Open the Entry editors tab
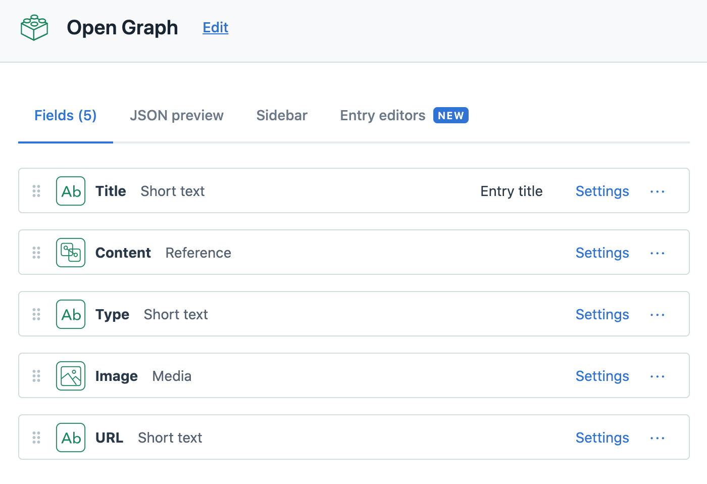Screen dimensions: 707x484 [382, 115]
